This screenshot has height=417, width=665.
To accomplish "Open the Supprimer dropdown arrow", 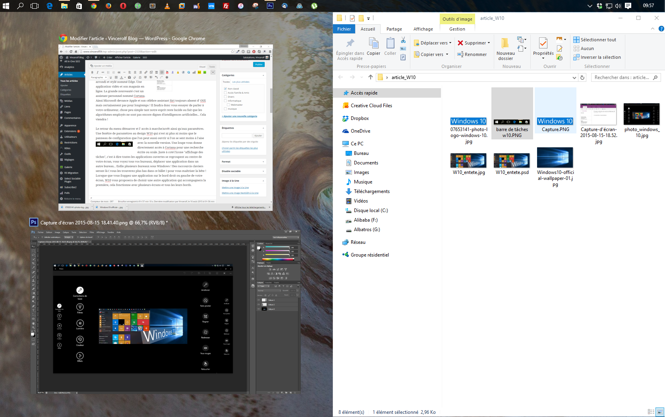I will pos(489,43).
